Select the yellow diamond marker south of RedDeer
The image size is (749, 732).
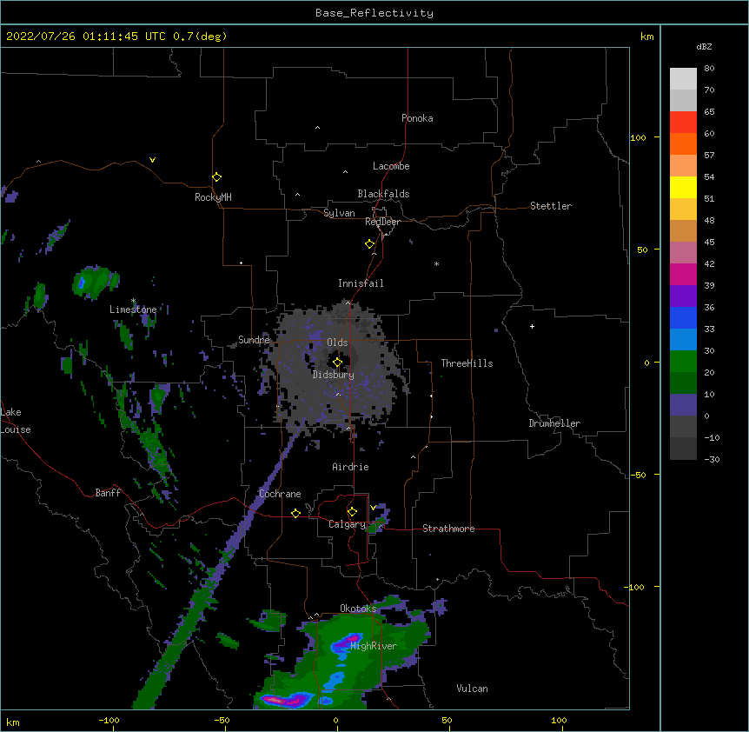[x=369, y=244]
